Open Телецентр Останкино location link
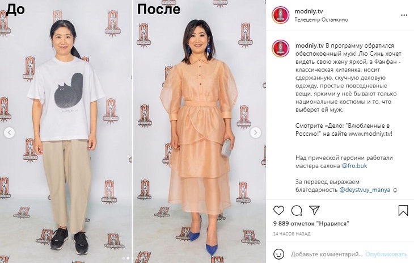The width and height of the screenshot is (414, 263). tap(321, 19)
